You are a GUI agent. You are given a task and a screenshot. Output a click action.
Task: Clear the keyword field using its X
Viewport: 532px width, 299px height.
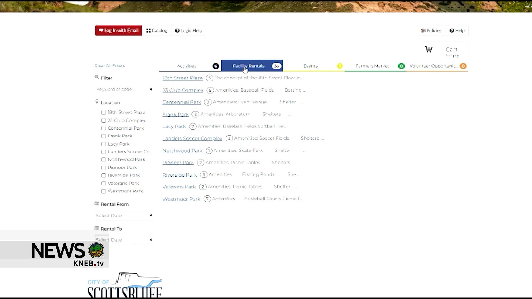151,89
